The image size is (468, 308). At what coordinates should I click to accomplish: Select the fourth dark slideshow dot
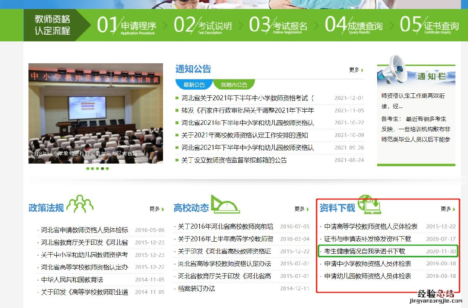[103, 169]
